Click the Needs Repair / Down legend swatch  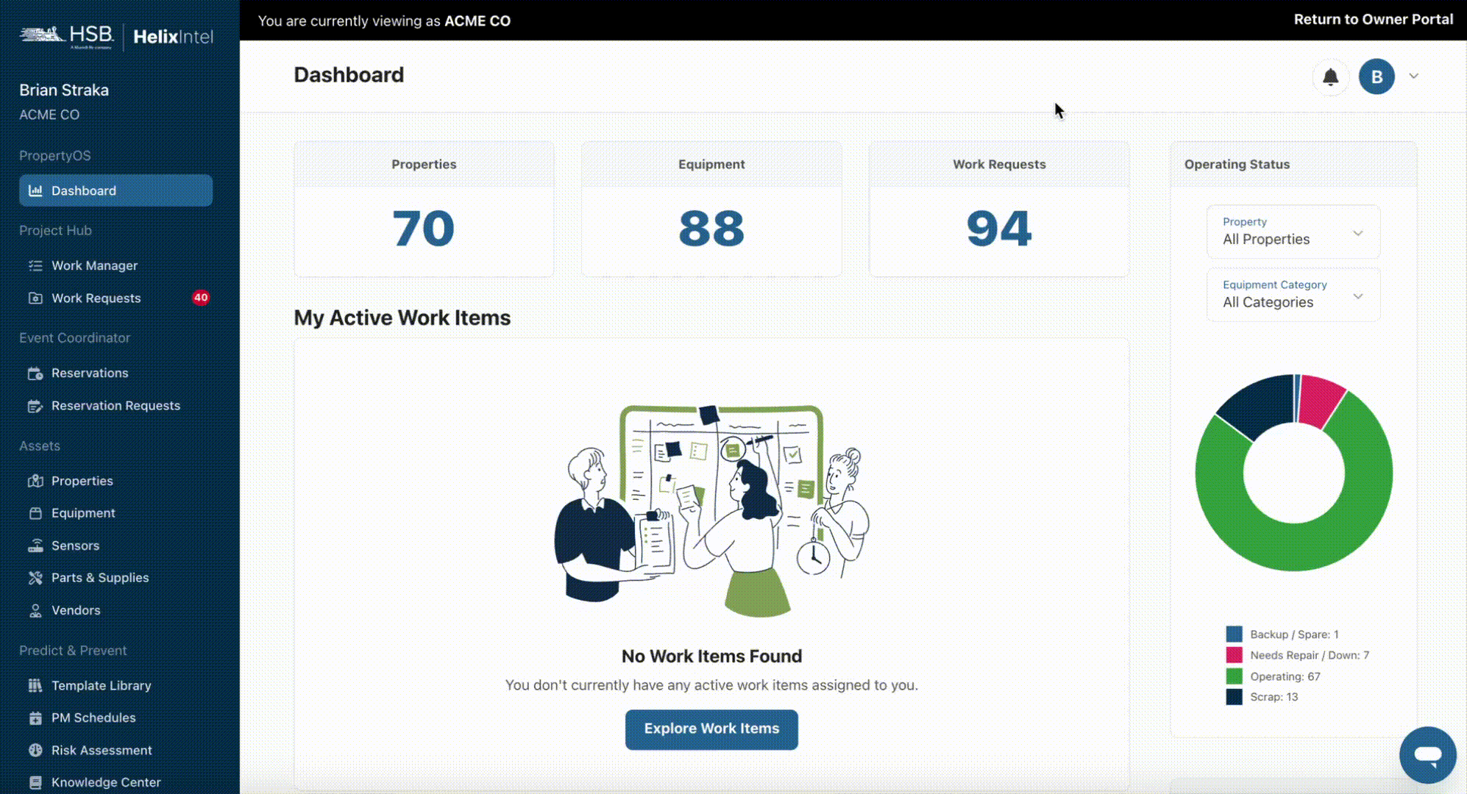[x=1234, y=655]
